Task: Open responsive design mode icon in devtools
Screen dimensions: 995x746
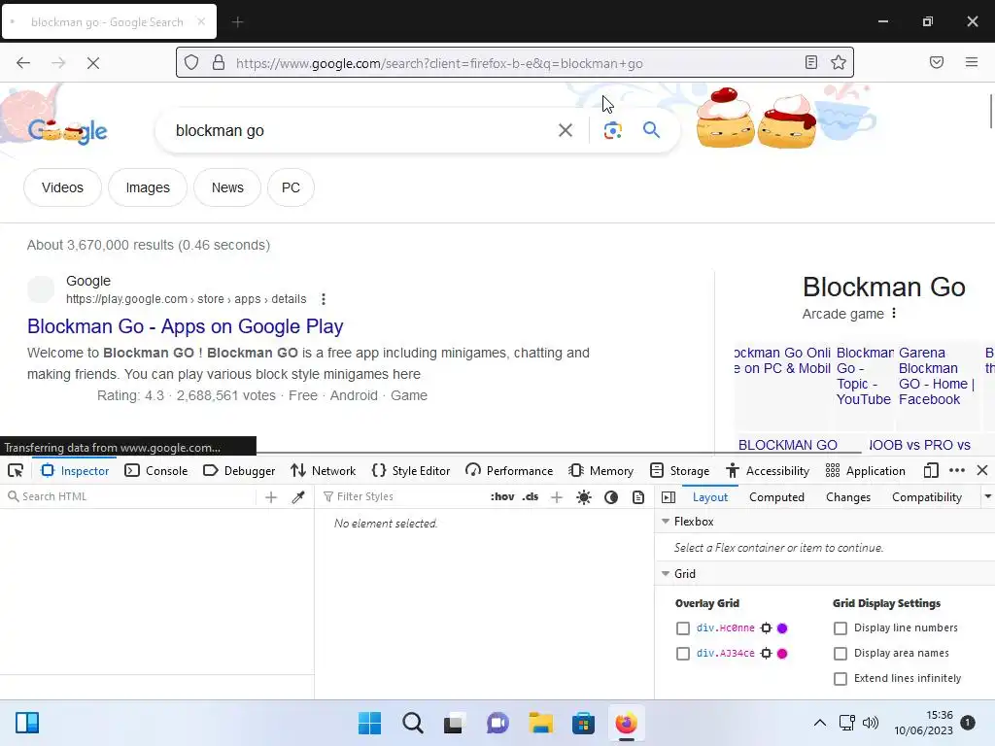Action: (931, 471)
